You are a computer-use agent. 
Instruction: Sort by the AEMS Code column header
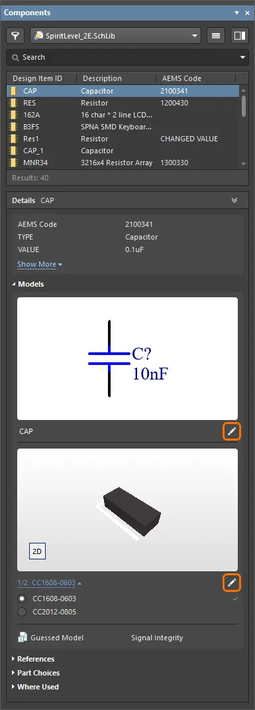[x=181, y=78]
